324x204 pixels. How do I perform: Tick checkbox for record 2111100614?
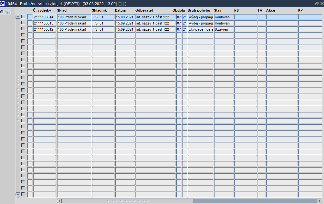pyautogui.click(x=23, y=17)
